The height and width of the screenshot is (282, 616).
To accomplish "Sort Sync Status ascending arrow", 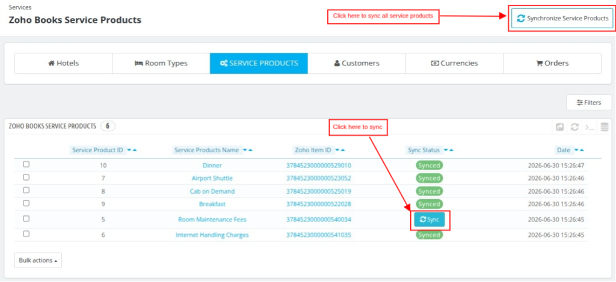I will click(x=451, y=150).
